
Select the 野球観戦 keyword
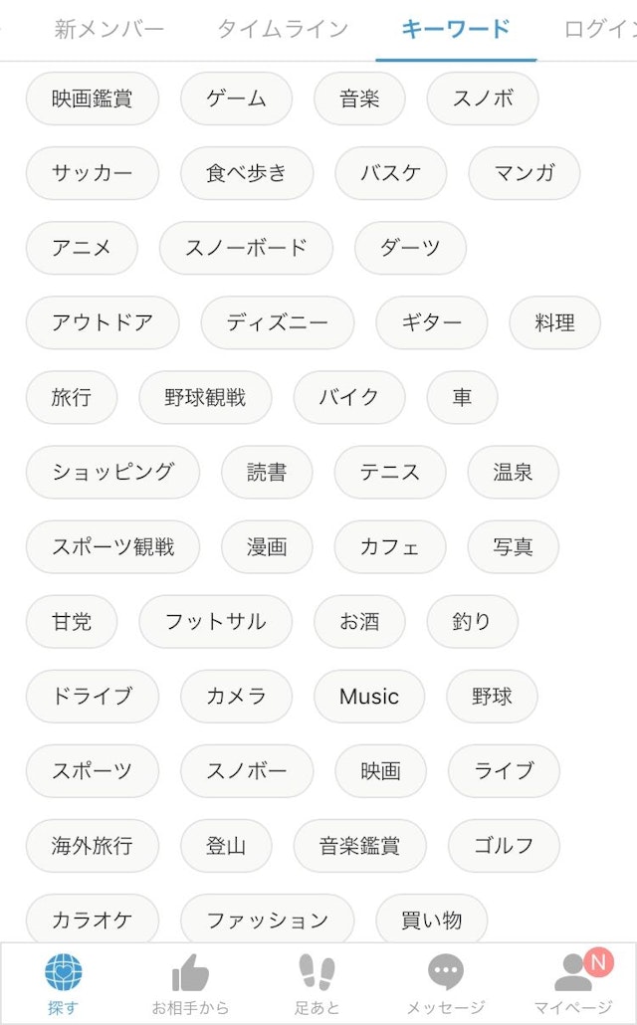207,397
